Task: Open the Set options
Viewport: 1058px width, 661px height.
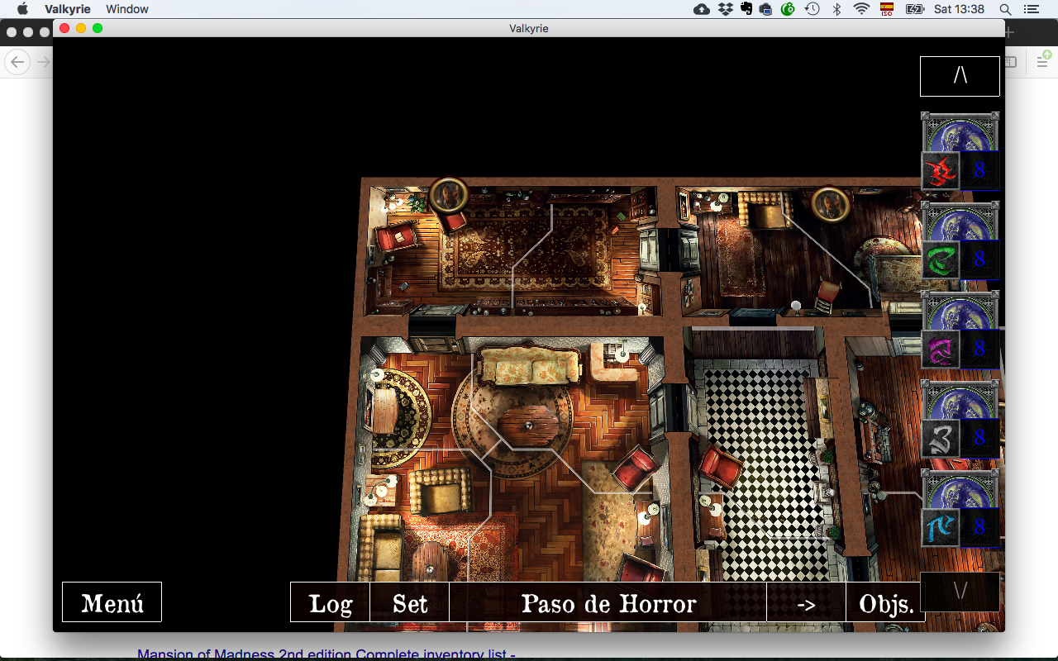Action: (x=410, y=602)
